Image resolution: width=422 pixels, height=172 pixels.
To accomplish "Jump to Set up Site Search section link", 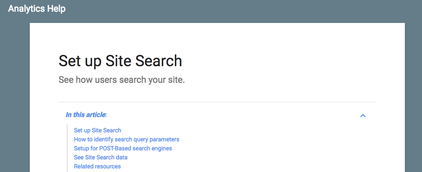I will point(97,130).
